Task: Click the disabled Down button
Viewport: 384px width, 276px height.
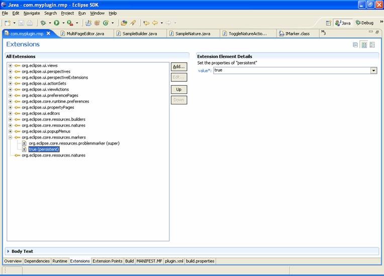Action: tap(179, 100)
